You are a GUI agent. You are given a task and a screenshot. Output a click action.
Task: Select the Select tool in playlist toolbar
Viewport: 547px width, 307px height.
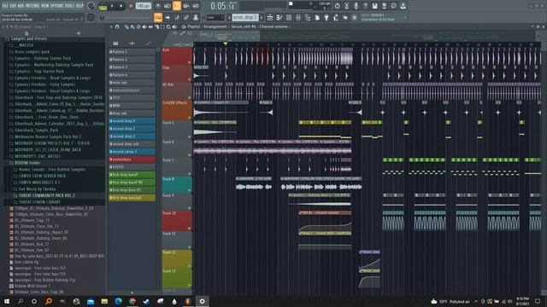pos(162,26)
